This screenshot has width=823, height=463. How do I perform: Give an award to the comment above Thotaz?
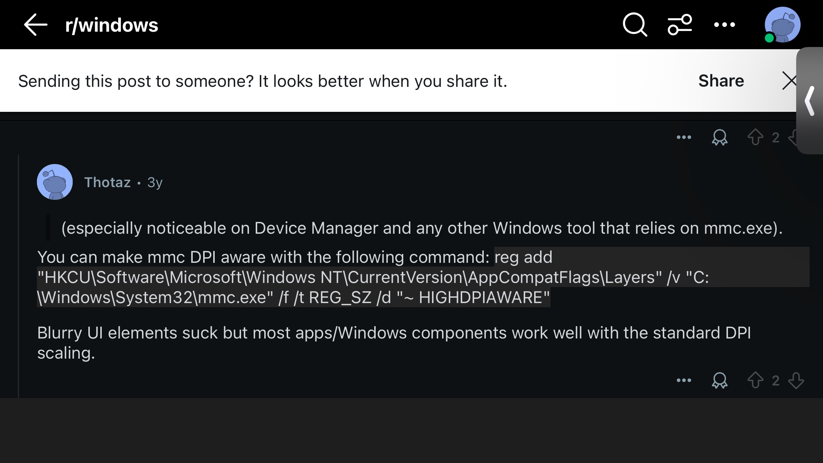(x=719, y=138)
